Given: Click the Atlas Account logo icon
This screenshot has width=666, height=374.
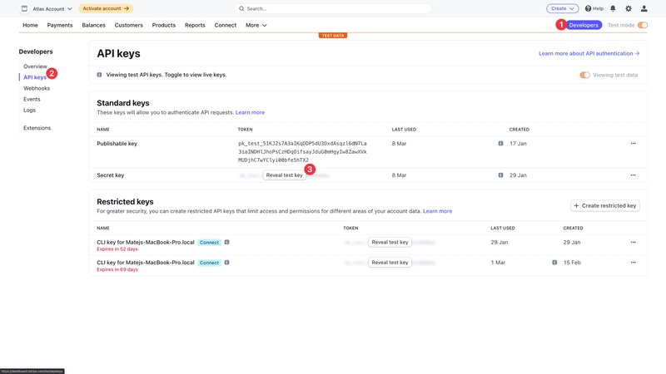Looking at the screenshot, I should pyautogui.click(x=25, y=8).
